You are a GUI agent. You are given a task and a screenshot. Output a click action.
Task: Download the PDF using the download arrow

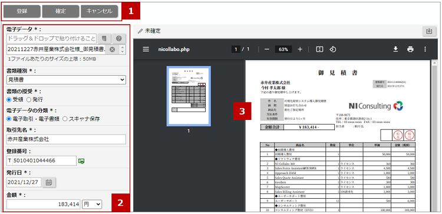(395, 49)
